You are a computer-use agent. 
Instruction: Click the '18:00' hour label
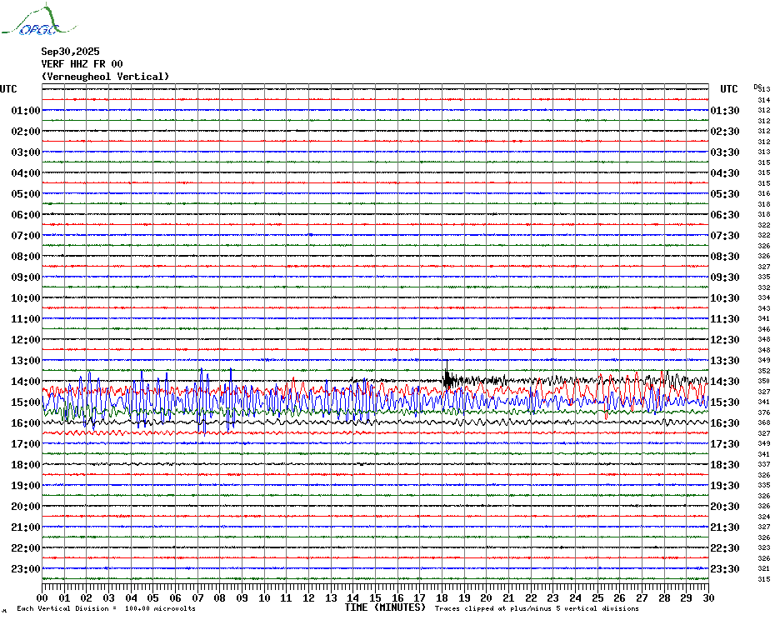point(26,465)
